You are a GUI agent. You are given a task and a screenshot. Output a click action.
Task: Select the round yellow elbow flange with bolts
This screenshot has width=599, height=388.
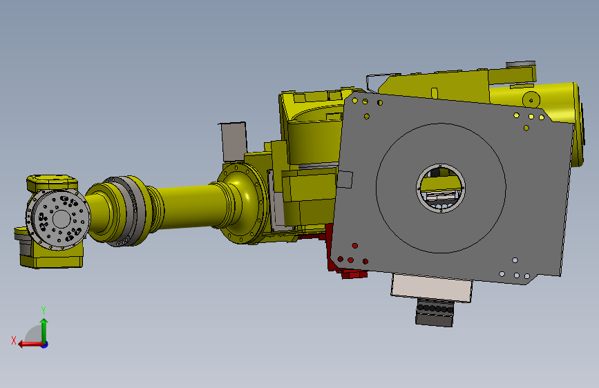245,203
